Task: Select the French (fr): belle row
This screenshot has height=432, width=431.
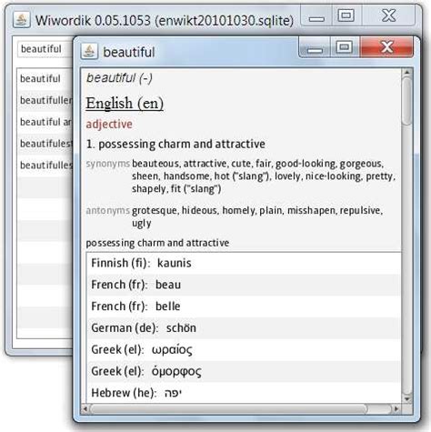Action: pos(244,306)
